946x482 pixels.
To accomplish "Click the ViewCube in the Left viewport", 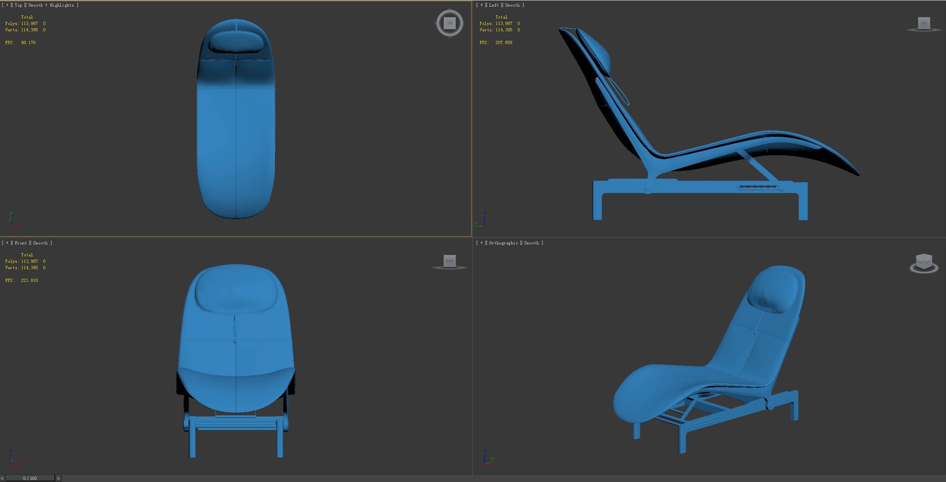I will pyautogui.click(x=924, y=23).
